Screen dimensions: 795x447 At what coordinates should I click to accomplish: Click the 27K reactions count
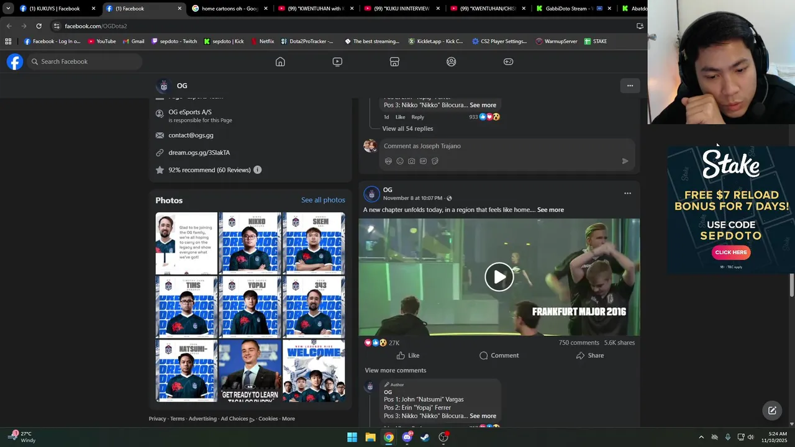(x=394, y=343)
